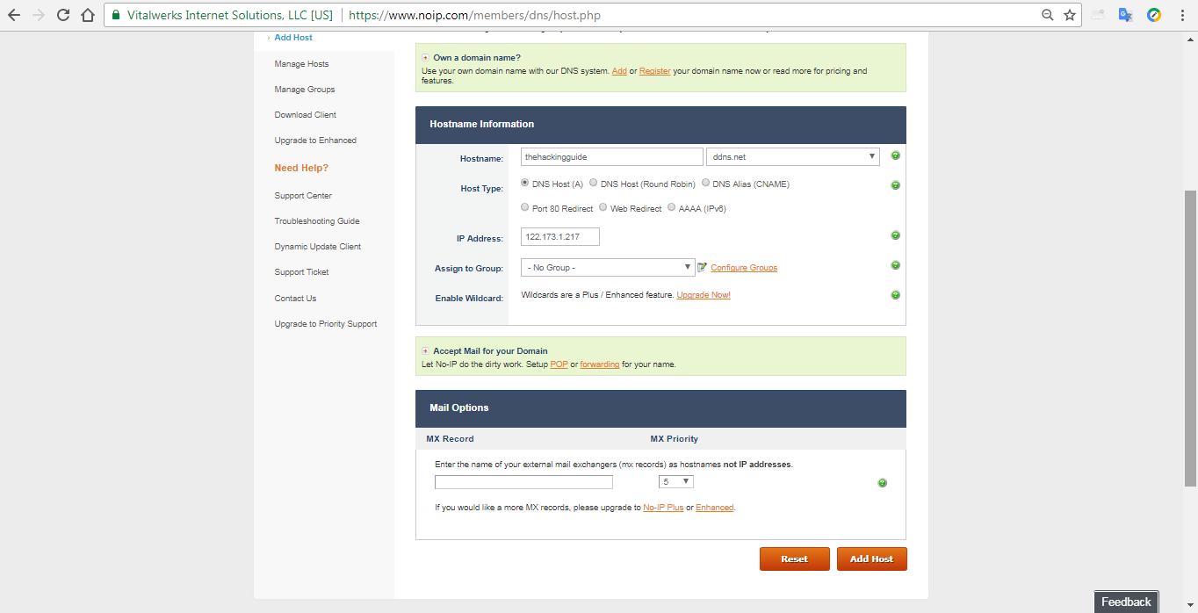Click the help icon beside IP Address
1198x613 pixels.
(x=895, y=235)
